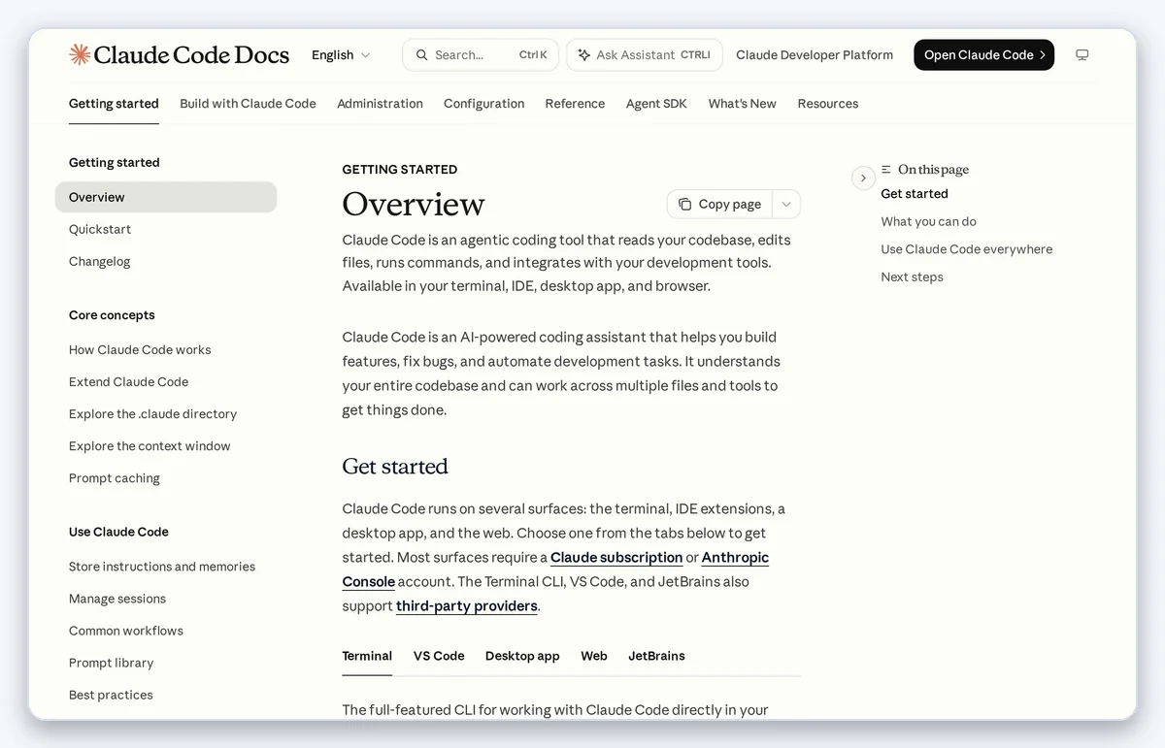Go to Claude Developer Platform link
This screenshot has width=1165, height=748.
tap(814, 55)
